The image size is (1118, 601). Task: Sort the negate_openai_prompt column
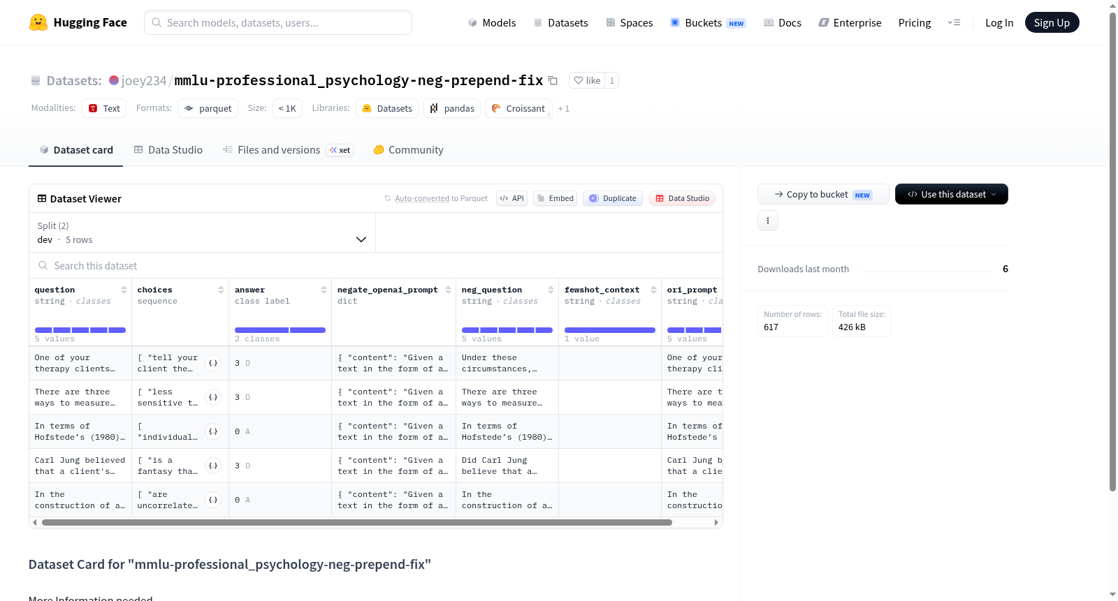(448, 290)
